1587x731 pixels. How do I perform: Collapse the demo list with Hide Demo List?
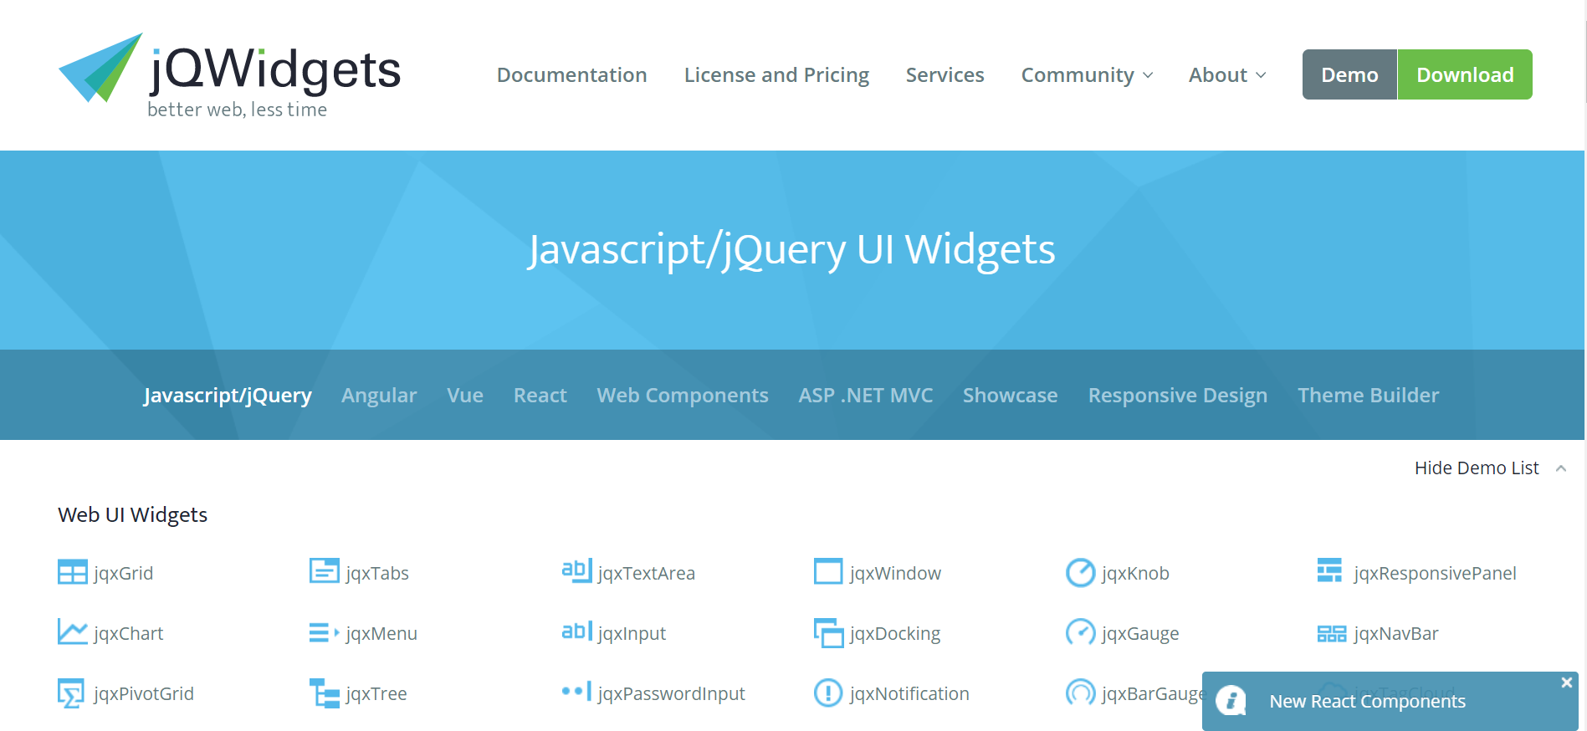(x=1490, y=468)
